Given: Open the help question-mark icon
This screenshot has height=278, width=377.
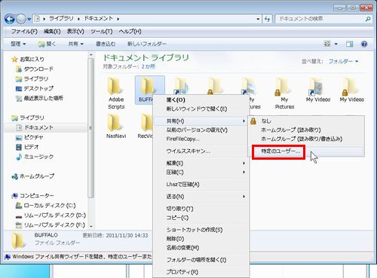Looking at the screenshot, I should click(364, 44).
